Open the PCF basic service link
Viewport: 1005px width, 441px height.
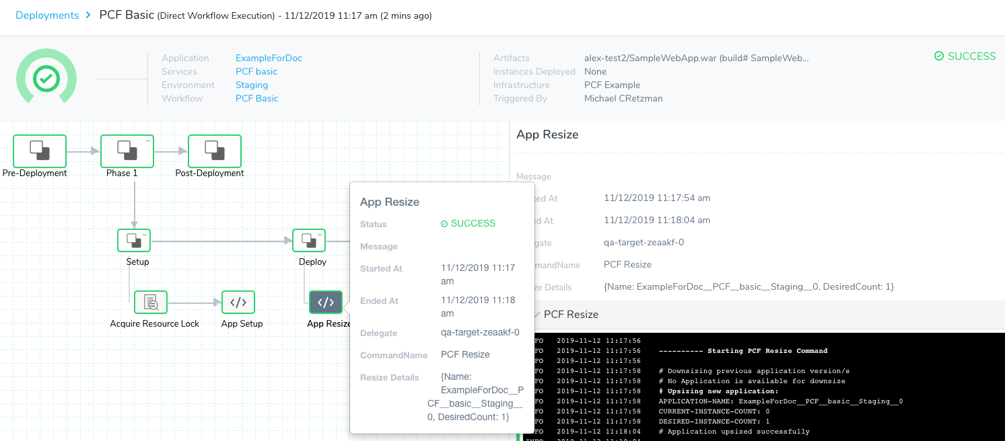click(x=256, y=71)
